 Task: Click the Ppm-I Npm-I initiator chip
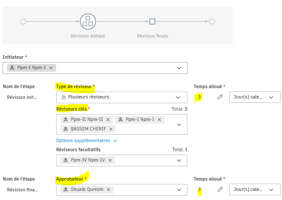tap(31, 68)
